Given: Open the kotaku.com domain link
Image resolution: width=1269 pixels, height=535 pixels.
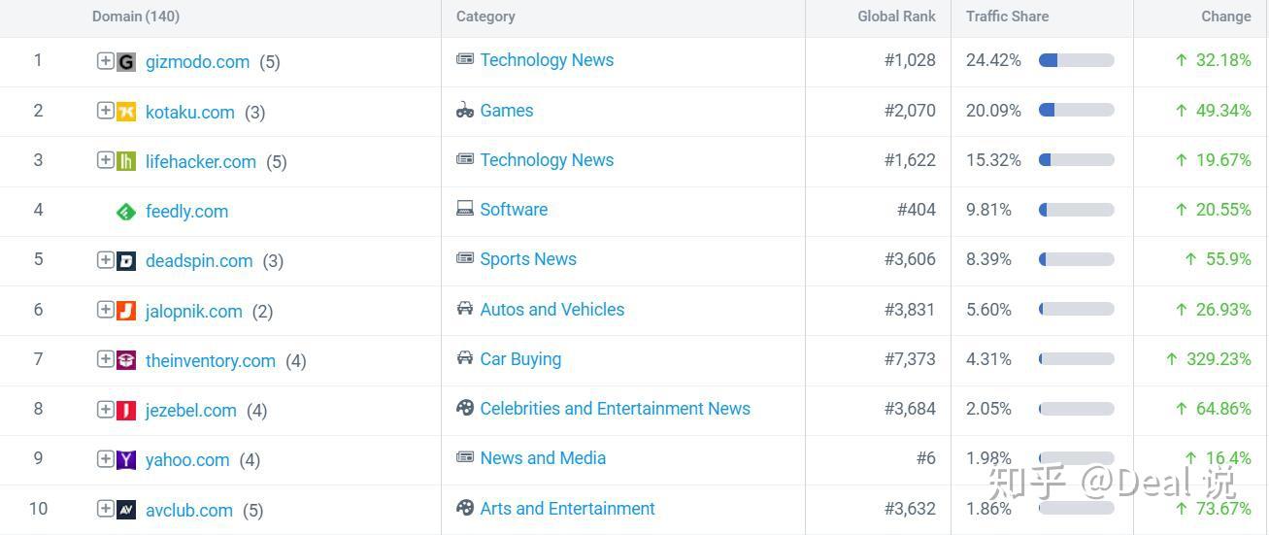Looking at the screenshot, I should tap(190, 113).
